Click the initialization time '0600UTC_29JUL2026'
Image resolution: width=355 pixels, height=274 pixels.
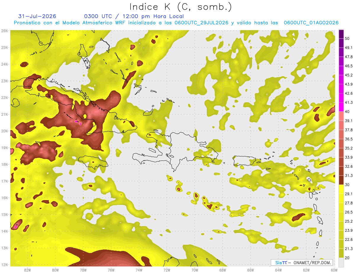point(201,23)
